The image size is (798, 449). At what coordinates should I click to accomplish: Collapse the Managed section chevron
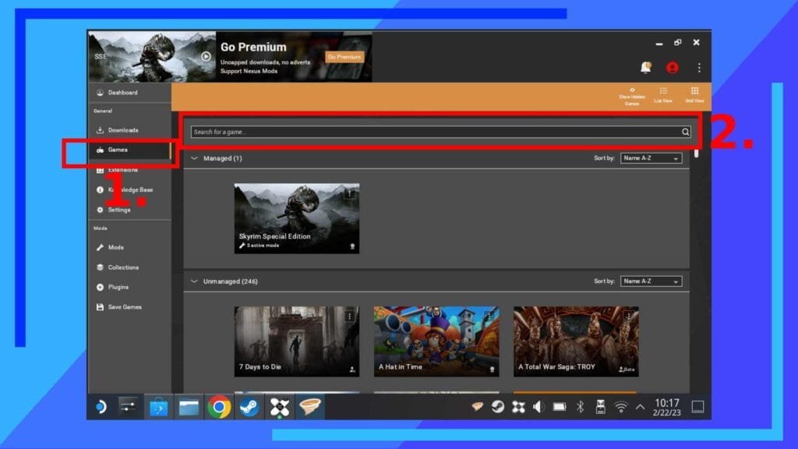194,158
